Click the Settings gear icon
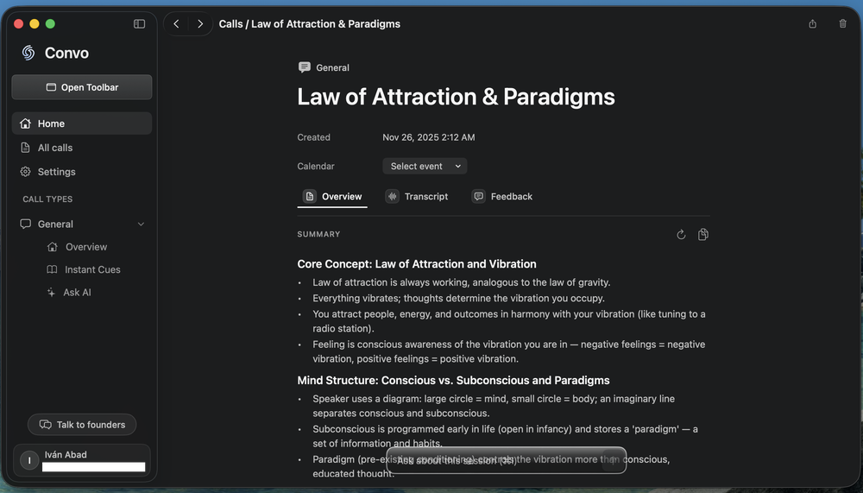 pyautogui.click(x=25, y=172)
